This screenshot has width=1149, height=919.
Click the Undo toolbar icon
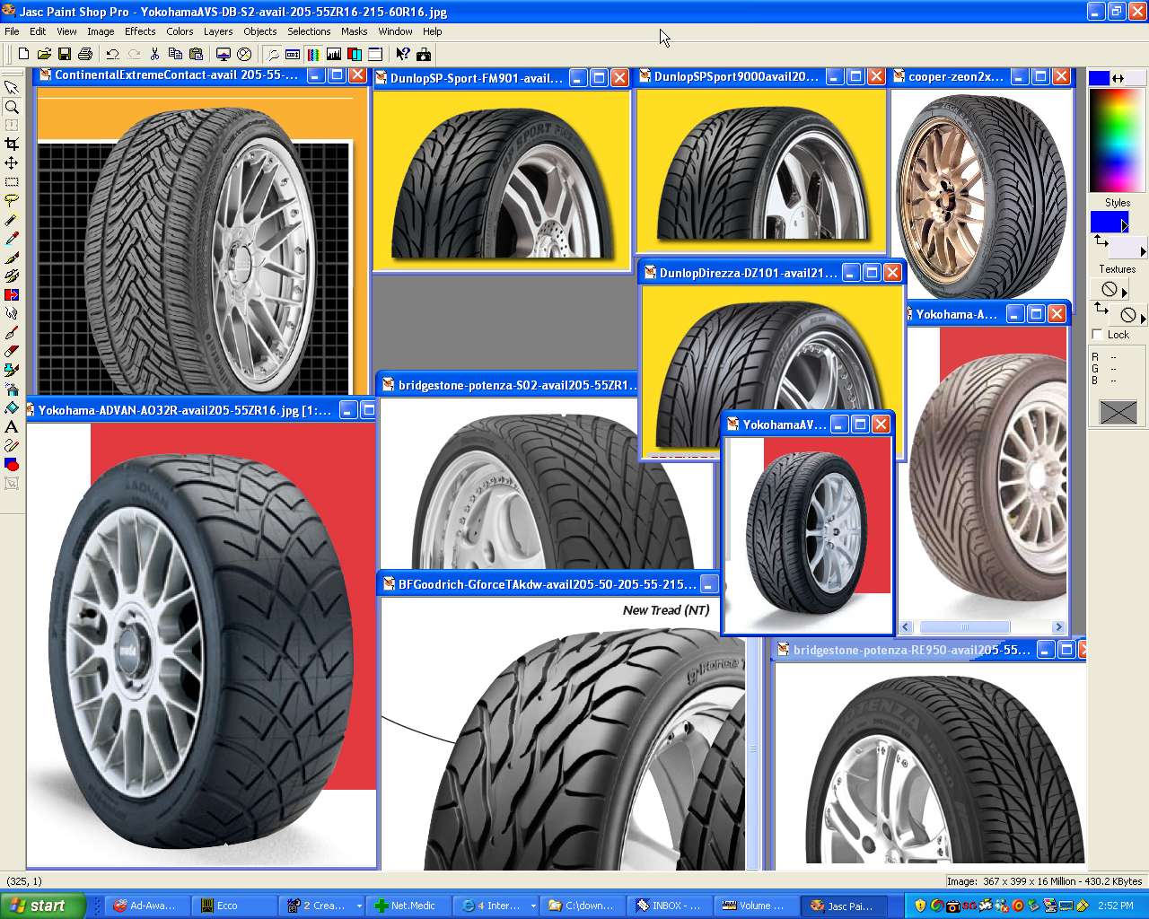coord(112,54)
